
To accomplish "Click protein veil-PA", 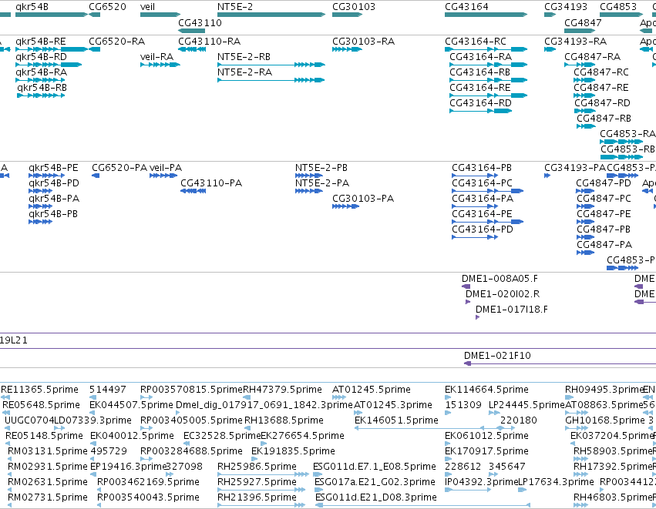I will tap(163, 176).
